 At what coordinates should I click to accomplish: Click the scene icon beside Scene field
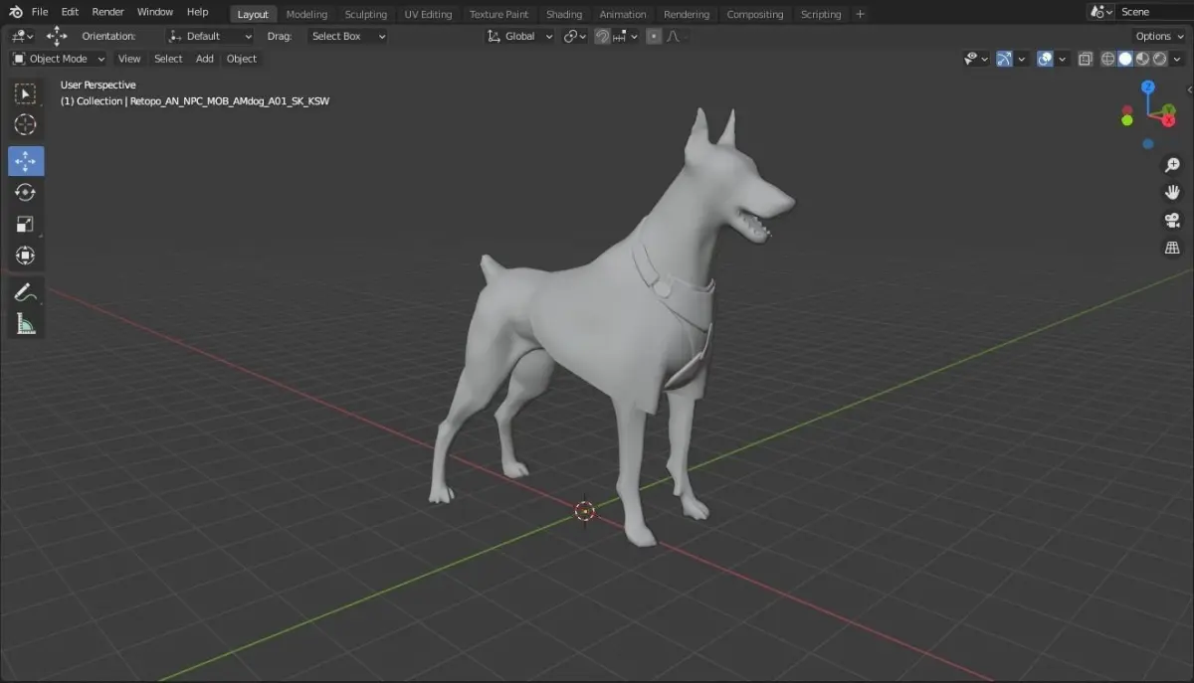pos(1100,12)
